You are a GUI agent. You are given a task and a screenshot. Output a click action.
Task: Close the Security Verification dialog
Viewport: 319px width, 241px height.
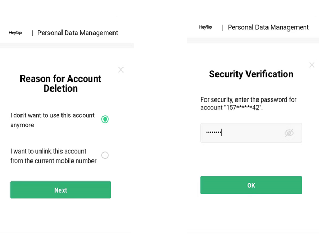312,65
